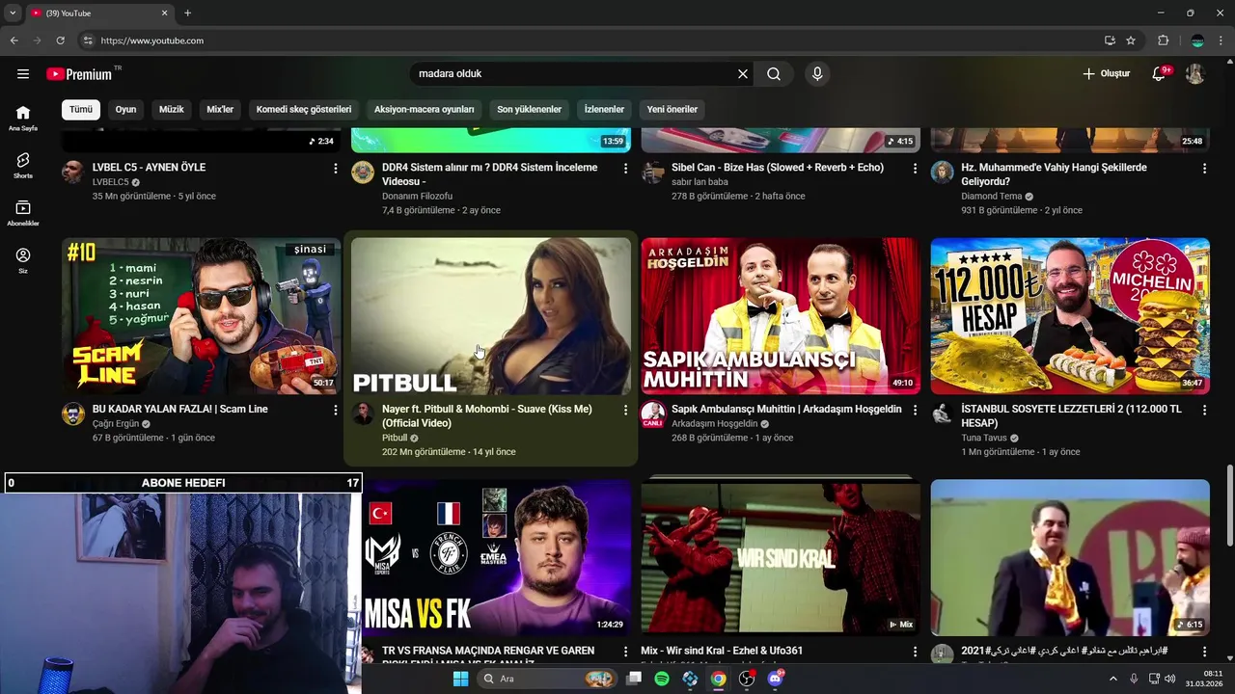1235x694 pixels.
Task: Open options for Nayer ft. Pitbull video
Action: click(x=625, y=411)
